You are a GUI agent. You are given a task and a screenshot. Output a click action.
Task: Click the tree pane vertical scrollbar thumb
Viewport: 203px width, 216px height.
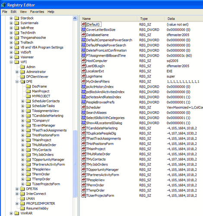75,164
